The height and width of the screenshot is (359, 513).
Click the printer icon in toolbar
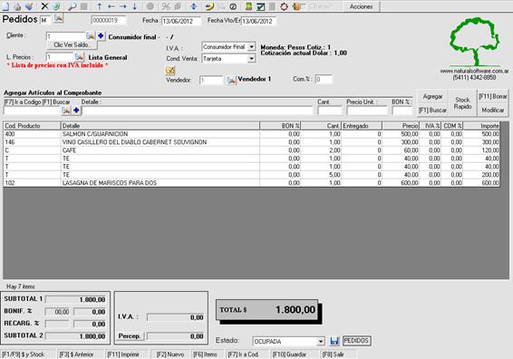tap(17, 6)
